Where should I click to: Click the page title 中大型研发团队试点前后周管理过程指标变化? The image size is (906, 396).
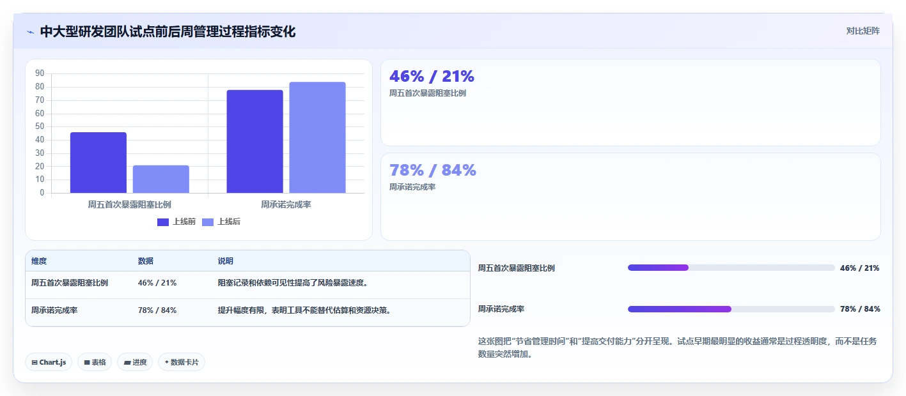click(168, 32)
